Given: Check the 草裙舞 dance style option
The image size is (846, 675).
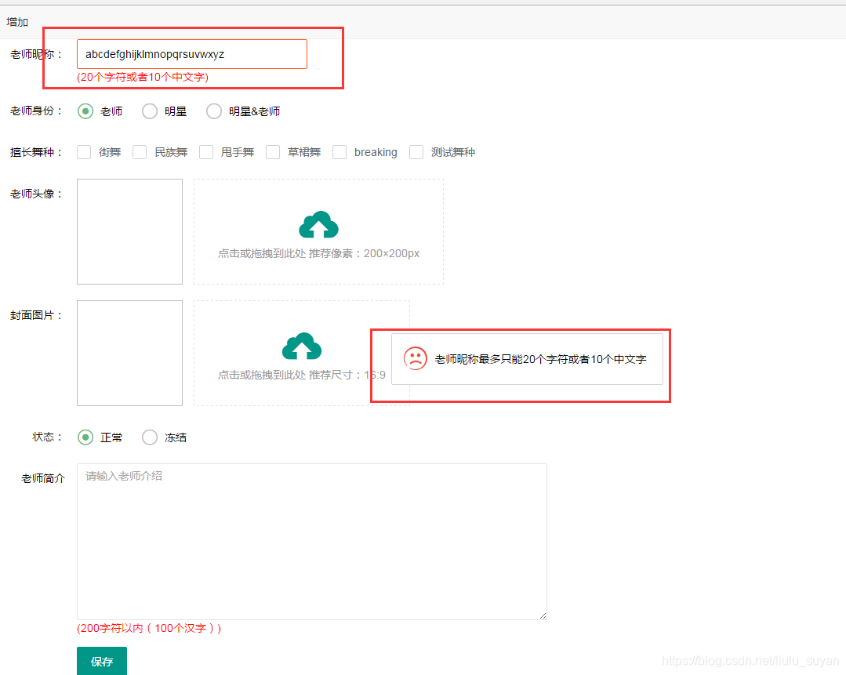Looking at the screenshot, I should (x=272, y=152).
